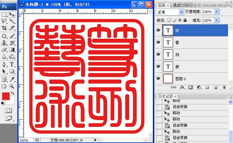Viewport: 233px width, 143px height.
Task: Select the Zoom tool
Action: click(x=12, y=86)
